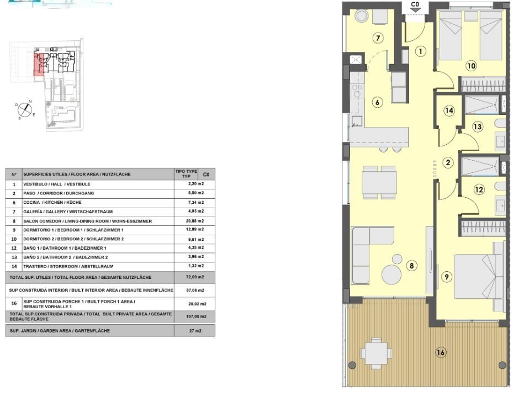Screen dimensions: 513x396
Task: Click 'BAÑO 1 / BATHROOM 1' row text
Action: click(x=65, y=249)
